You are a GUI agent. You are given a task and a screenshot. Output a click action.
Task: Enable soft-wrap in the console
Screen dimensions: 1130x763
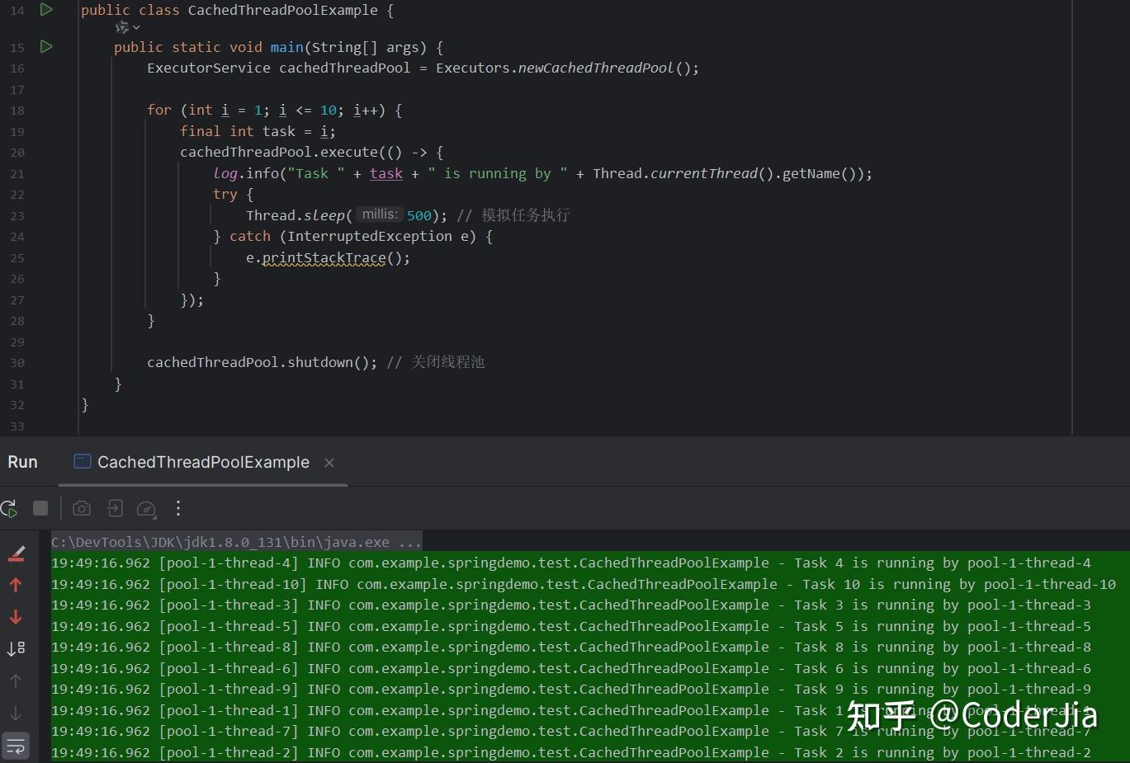click(x=16, y=746)
